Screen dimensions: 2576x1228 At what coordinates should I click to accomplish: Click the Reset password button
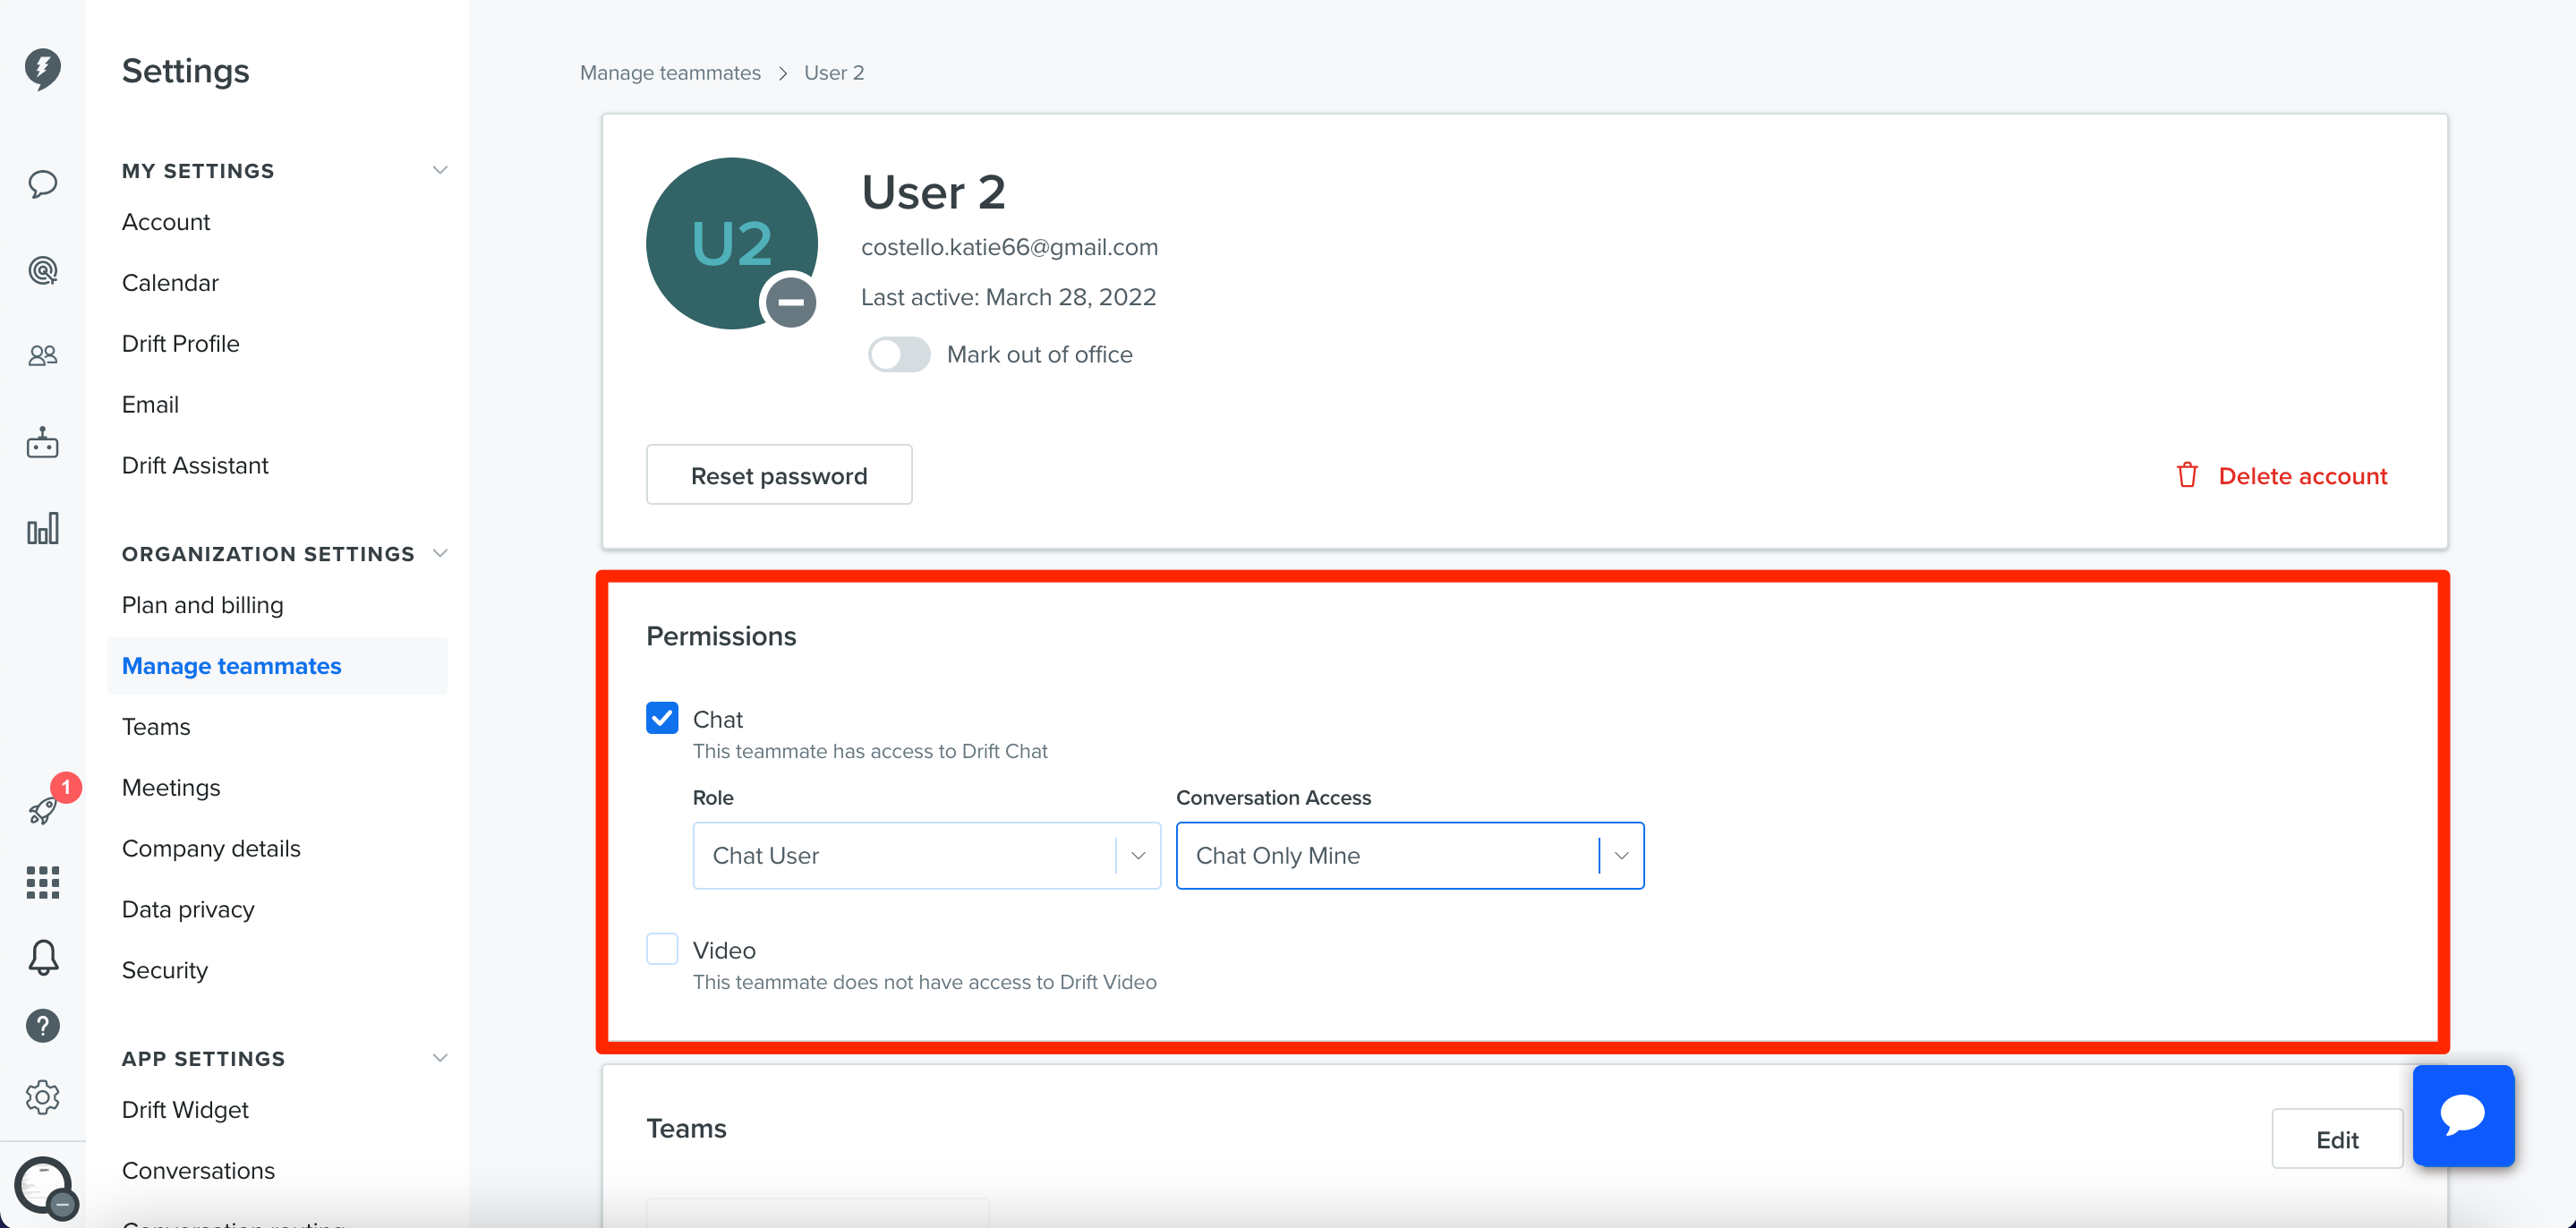[778, 475]
